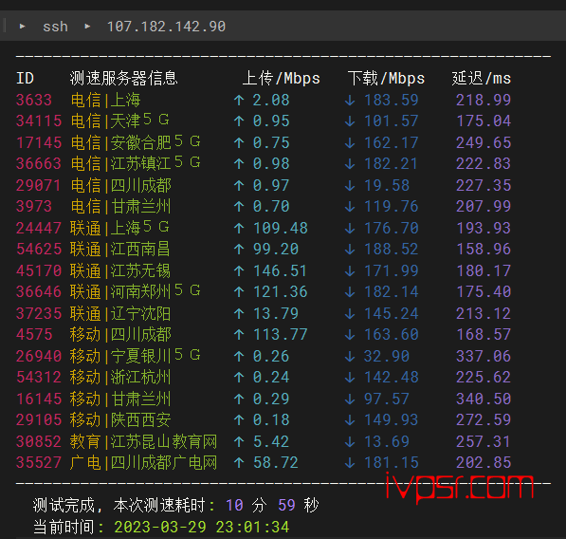
Task: Select server ID 54625
Action: click(39, 249)
